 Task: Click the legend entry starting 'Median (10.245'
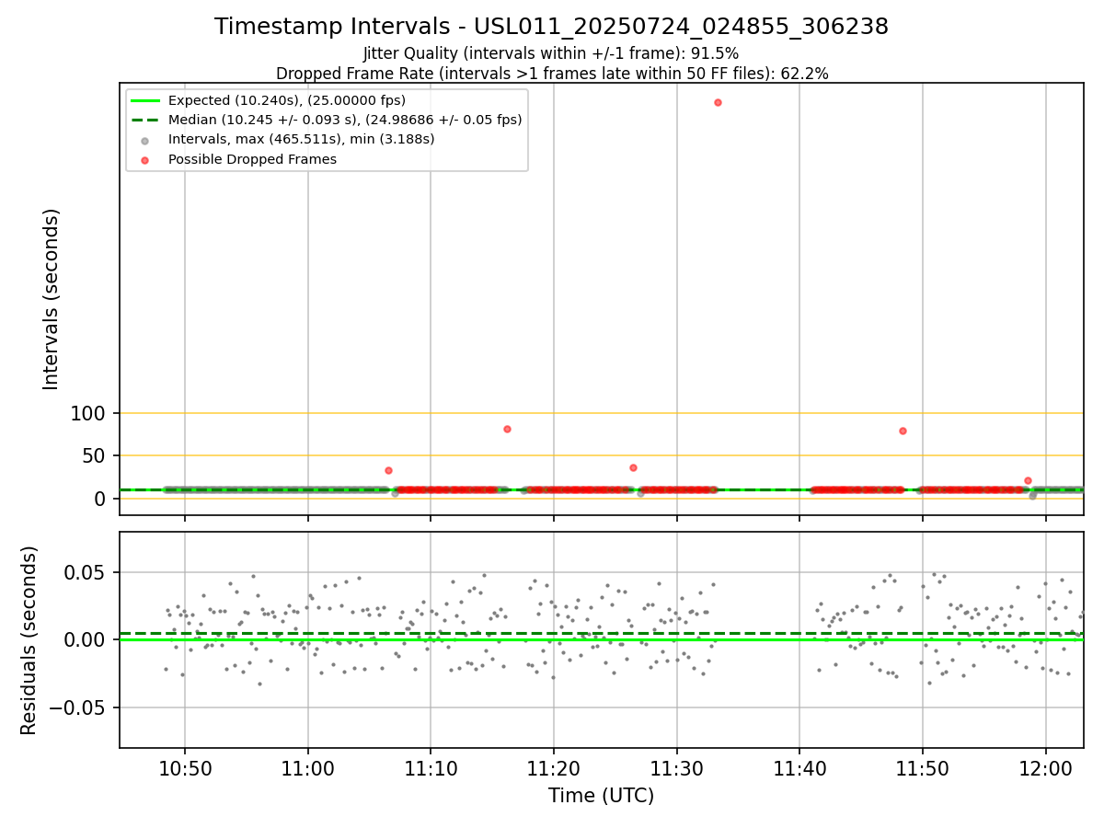pyautogui.click(x=345, y=120)
